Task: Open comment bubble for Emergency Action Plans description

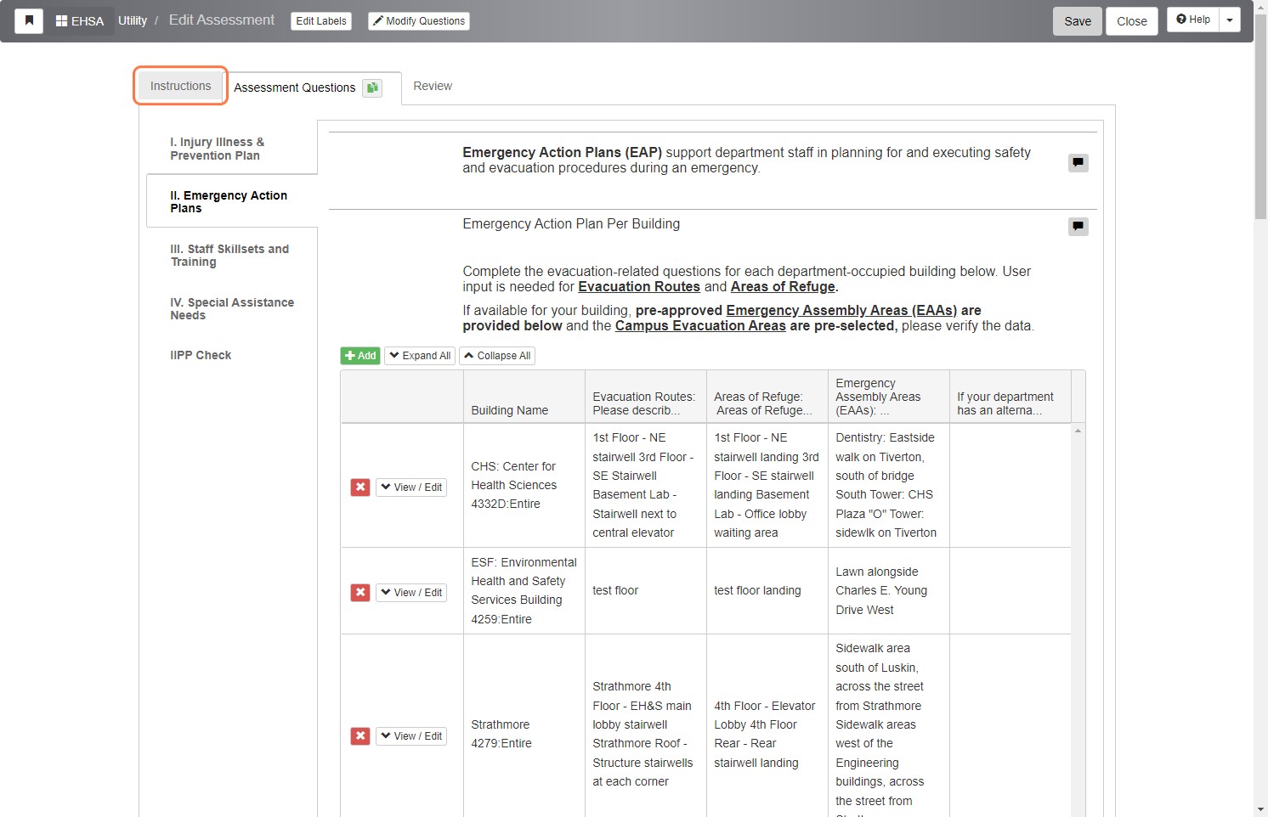Action: click(x=1078, y=162)
